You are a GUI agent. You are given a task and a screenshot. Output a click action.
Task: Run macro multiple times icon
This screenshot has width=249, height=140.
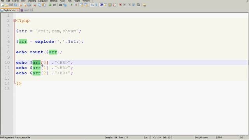click(134, 5)
